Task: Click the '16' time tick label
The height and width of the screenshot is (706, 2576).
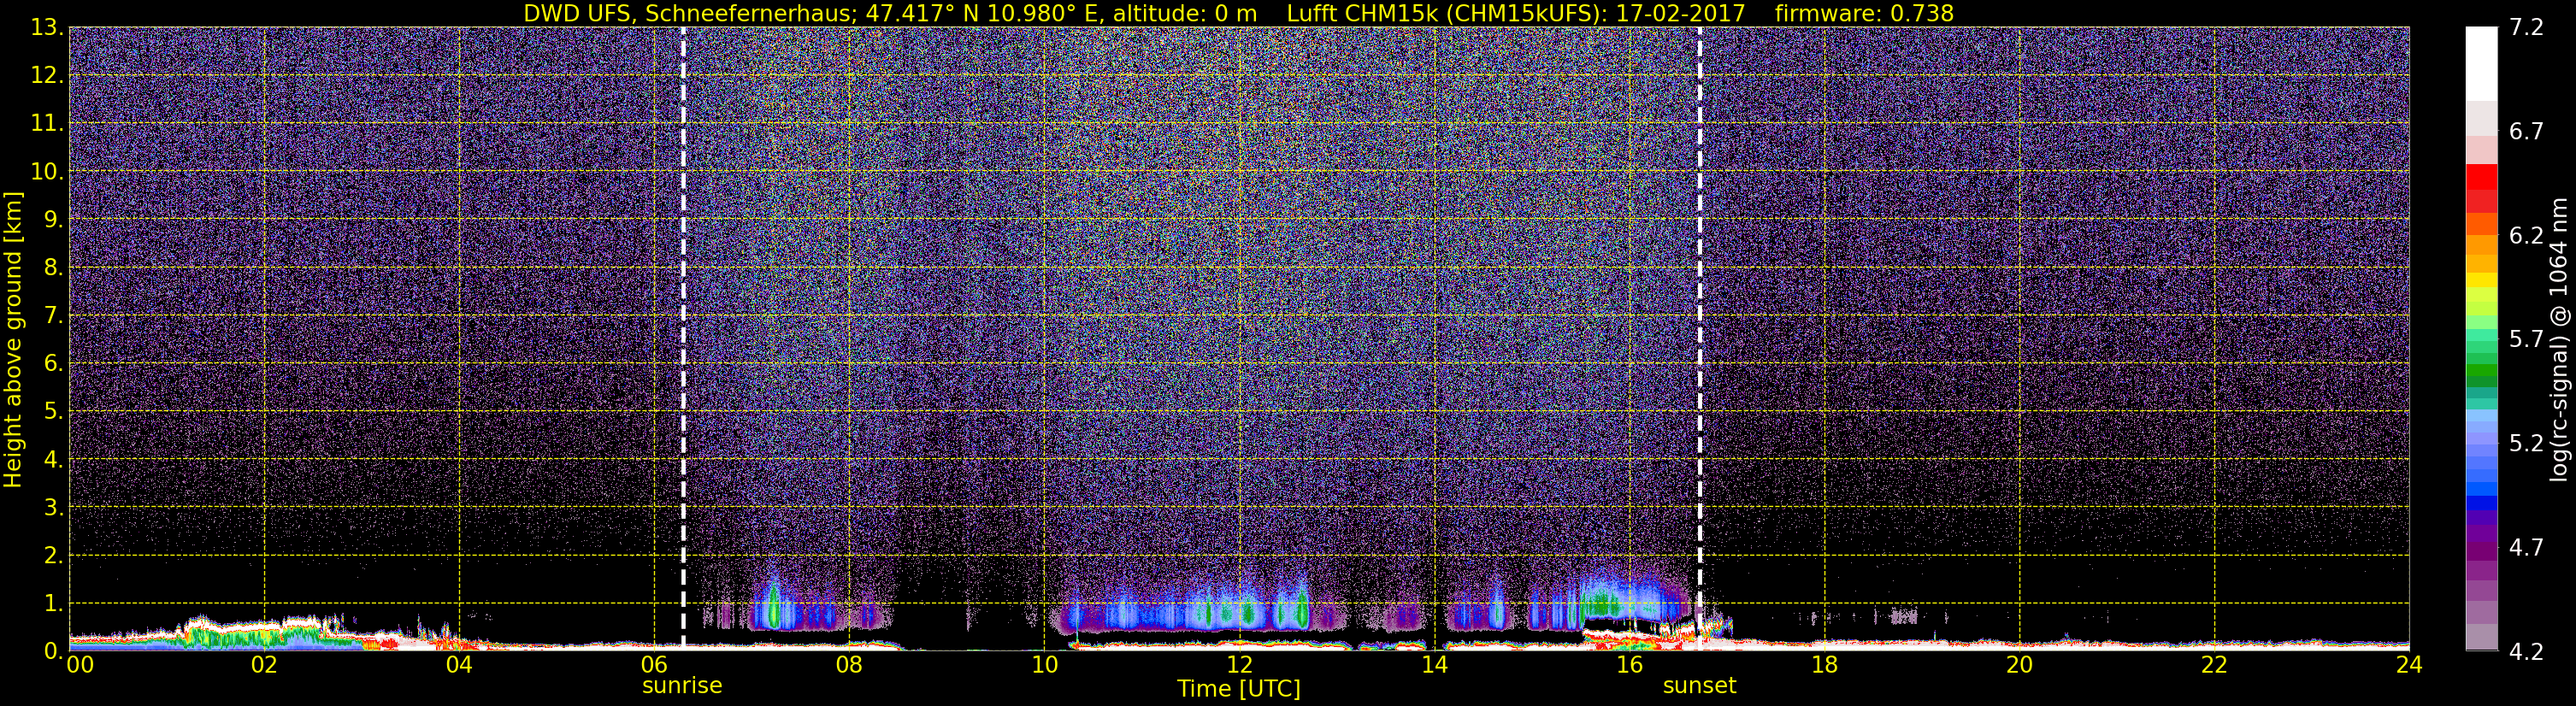Action: coord(1629,665)
